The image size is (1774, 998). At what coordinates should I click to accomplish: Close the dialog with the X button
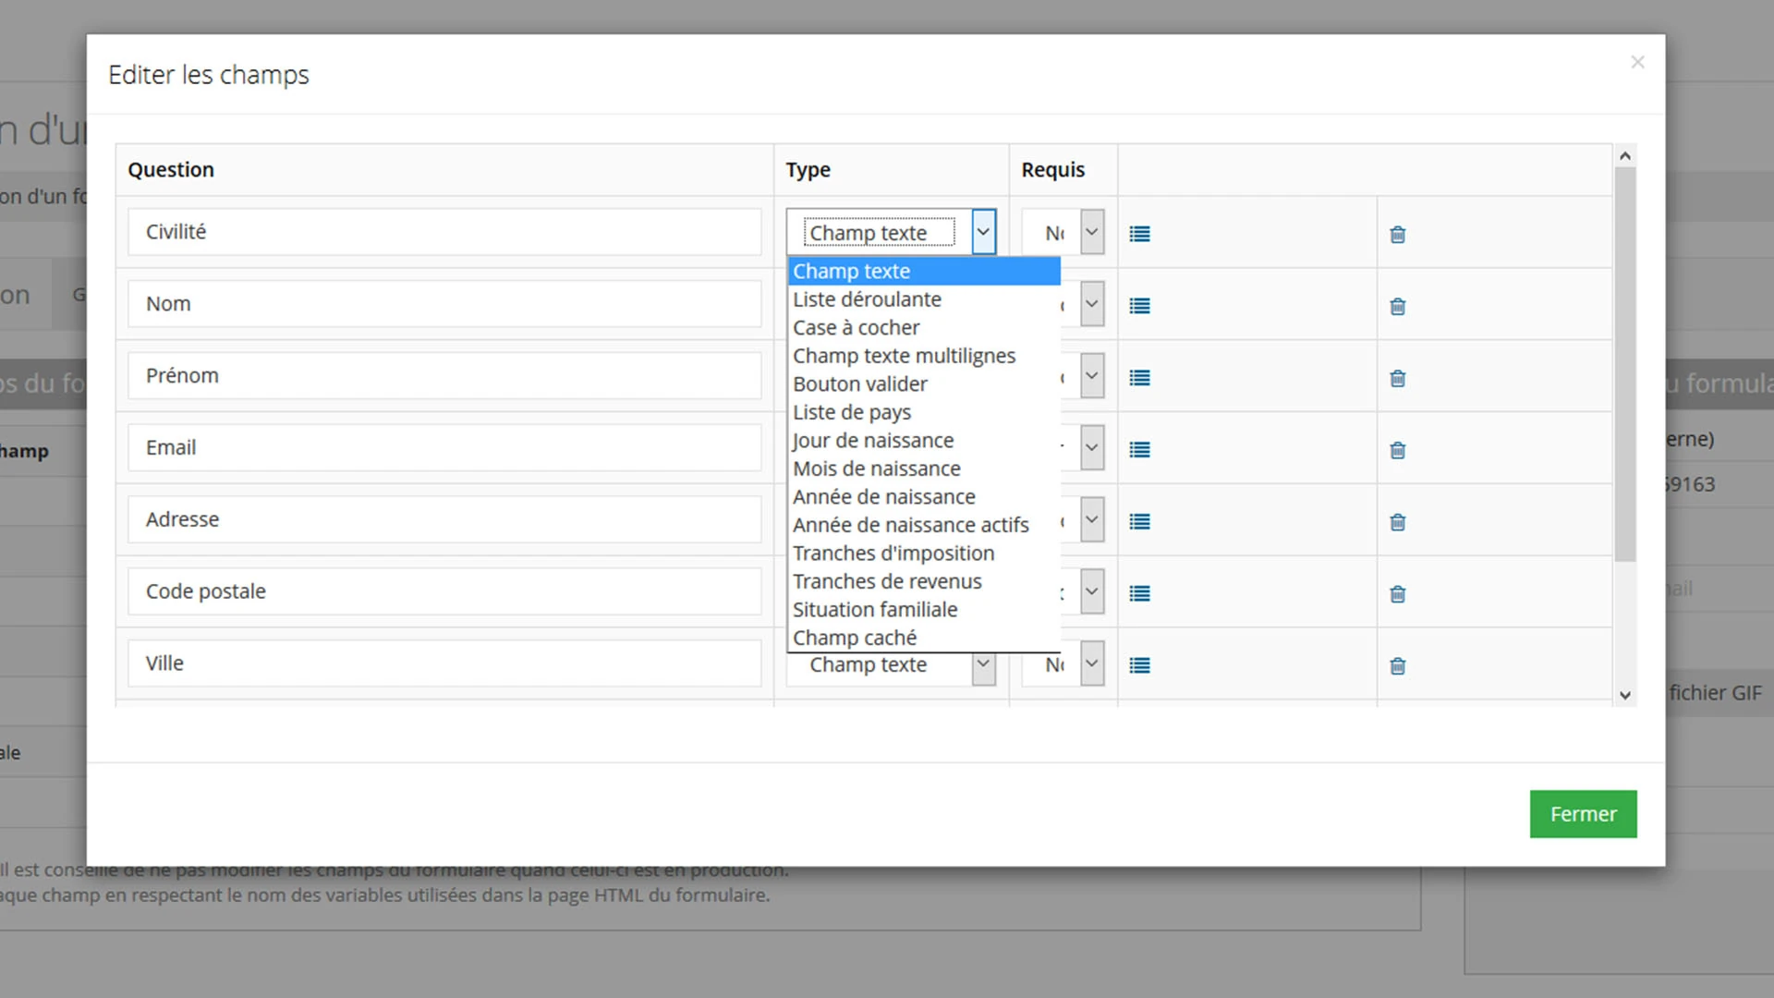1637,62
